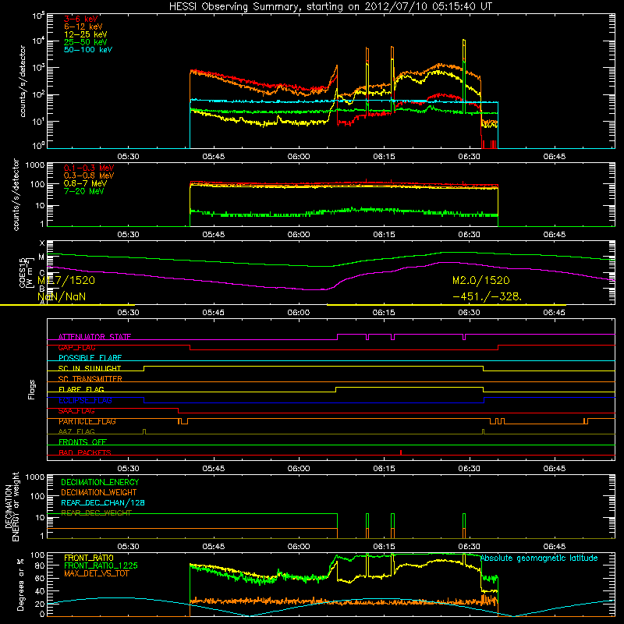Click the Degrees or % axis label
The width and height of the screenshot is (624, 624).
21,585
